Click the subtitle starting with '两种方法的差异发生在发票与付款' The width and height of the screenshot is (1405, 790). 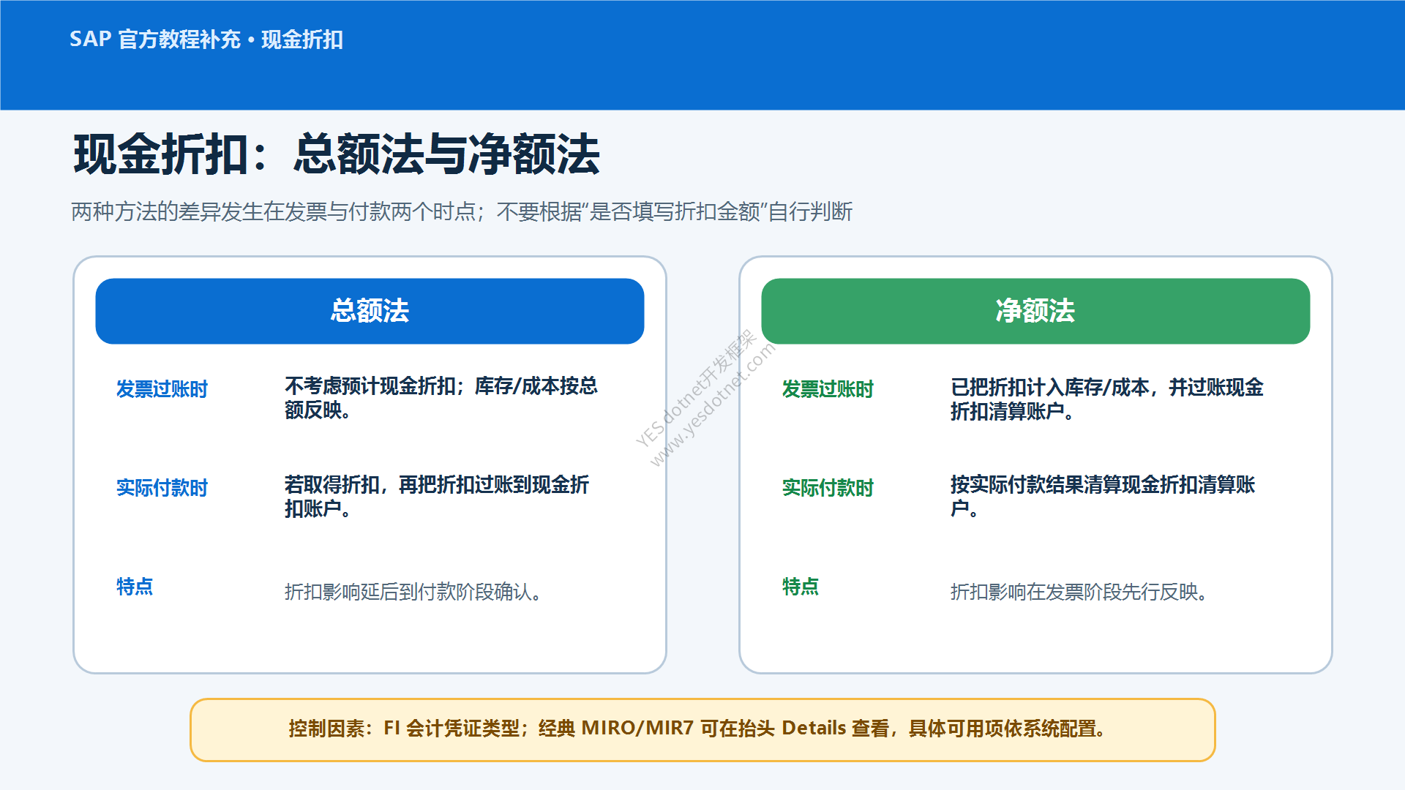[462, 212]
